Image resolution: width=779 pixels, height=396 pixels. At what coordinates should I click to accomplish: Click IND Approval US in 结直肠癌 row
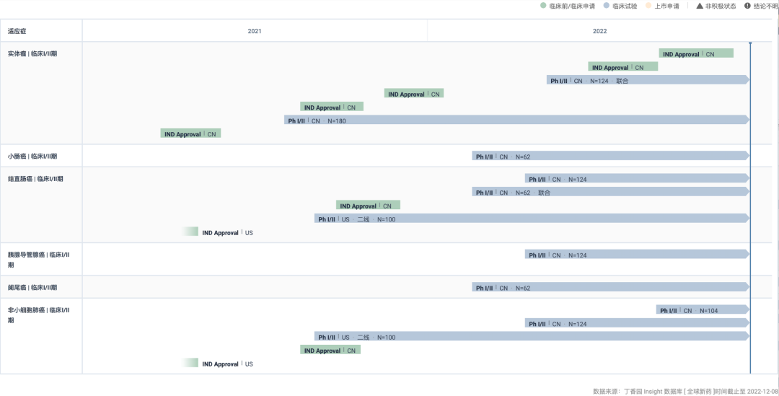coord(218,232)
